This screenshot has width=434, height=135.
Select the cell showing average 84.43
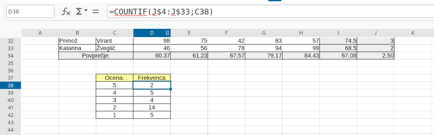[301, 55]
